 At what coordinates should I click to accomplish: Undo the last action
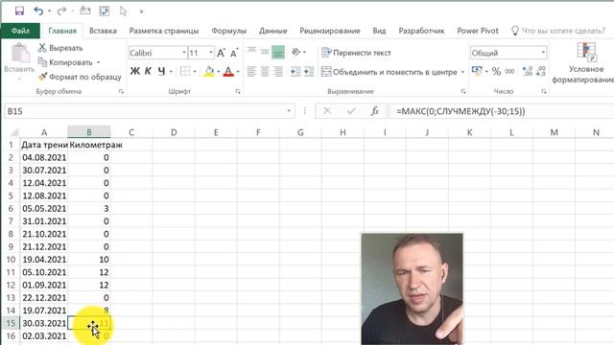point(38,11)
